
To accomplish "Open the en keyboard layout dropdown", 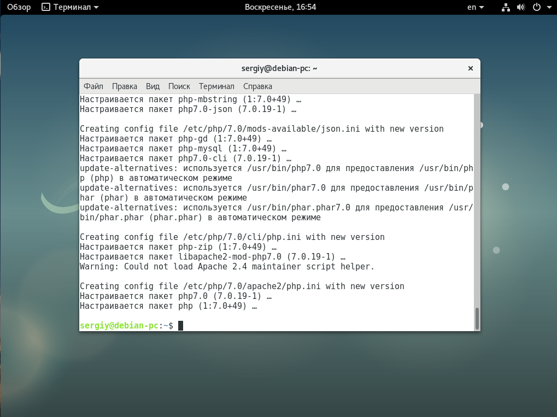I will coord(475,7).
